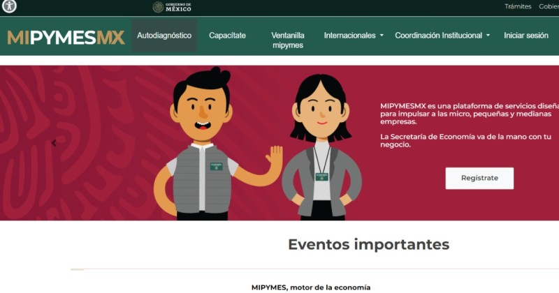Open the Gobierno link in top bar
Viewport: 559px width, 293px height.
[549, 6]
